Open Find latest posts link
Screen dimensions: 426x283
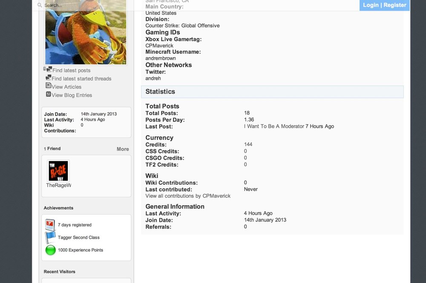pyautogui.click(x=72, y=70)
